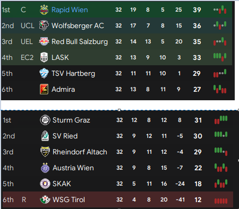Click the SKAK club crest
This screenshot has width=239, height=209.
pos(45,184)
